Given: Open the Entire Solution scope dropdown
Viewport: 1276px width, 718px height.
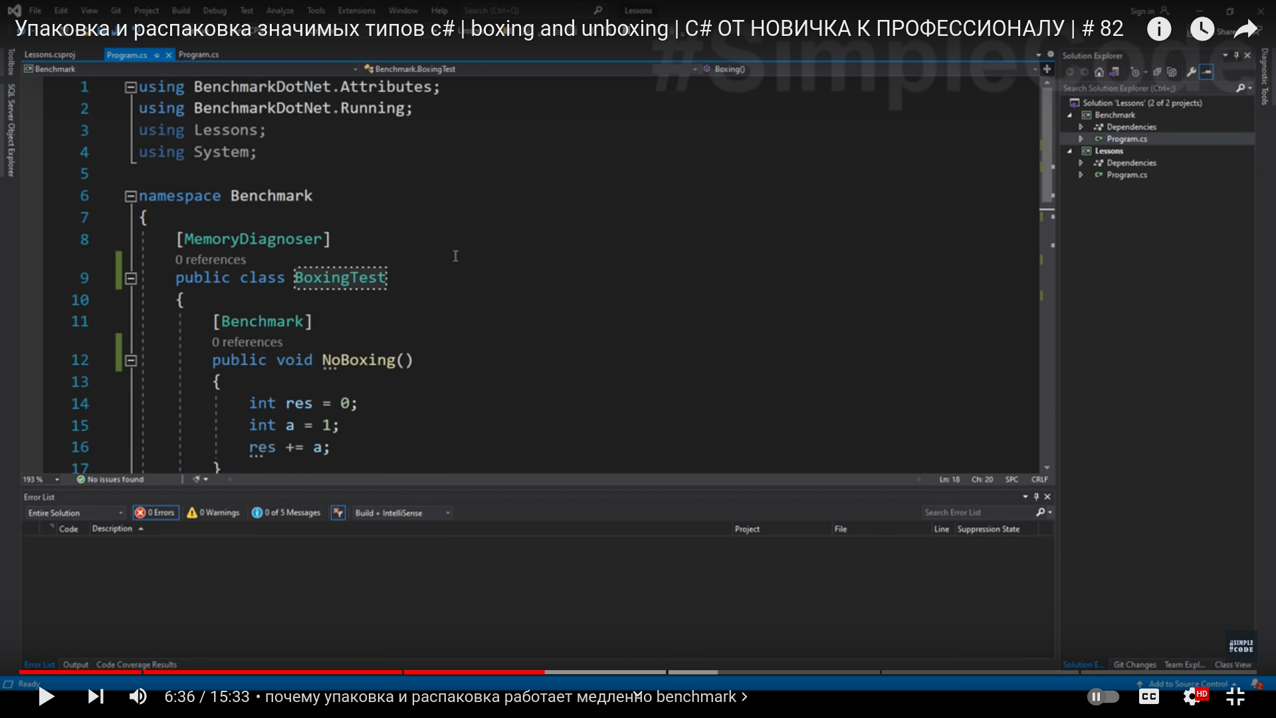Looking at the screenshot, I should [x=76, y=513].
